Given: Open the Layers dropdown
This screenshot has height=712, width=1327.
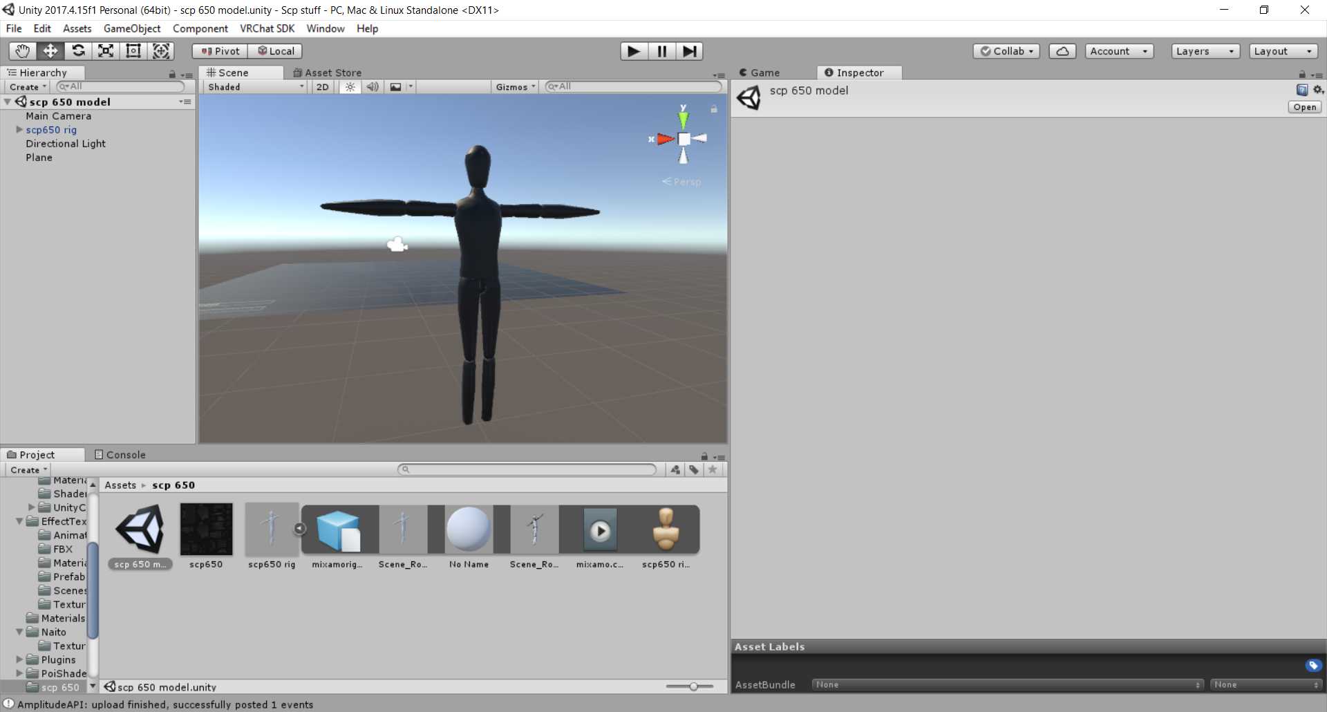Looking at the screenshot, I should click(x=1205, y=51).
